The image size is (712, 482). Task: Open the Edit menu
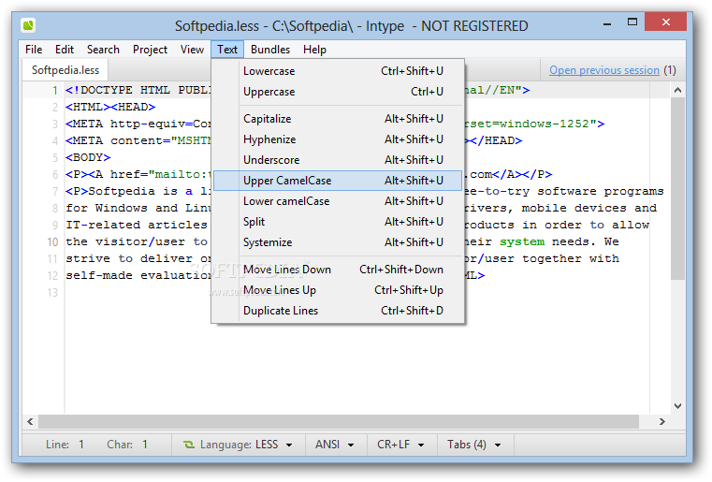click(x=65, y=50)
